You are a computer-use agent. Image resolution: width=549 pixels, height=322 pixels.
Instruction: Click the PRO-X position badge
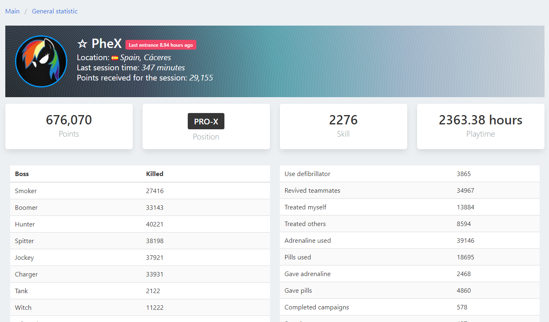point(206,121)
